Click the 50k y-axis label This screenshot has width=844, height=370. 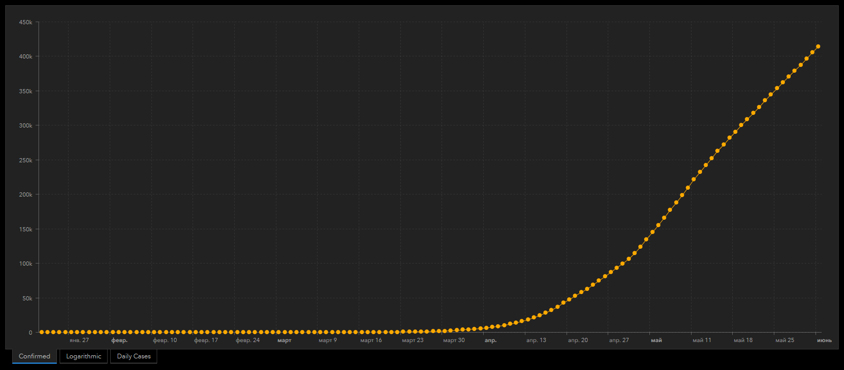(27, 298)
